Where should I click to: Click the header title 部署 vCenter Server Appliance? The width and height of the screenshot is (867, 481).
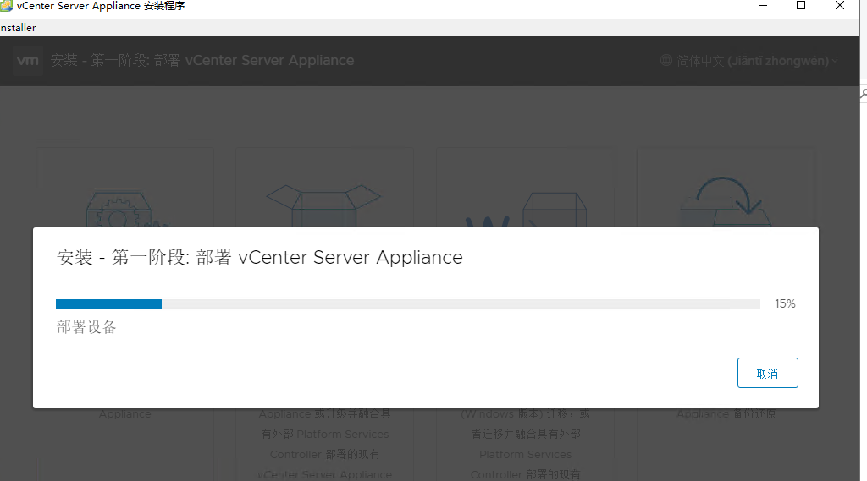pos(202,61)
